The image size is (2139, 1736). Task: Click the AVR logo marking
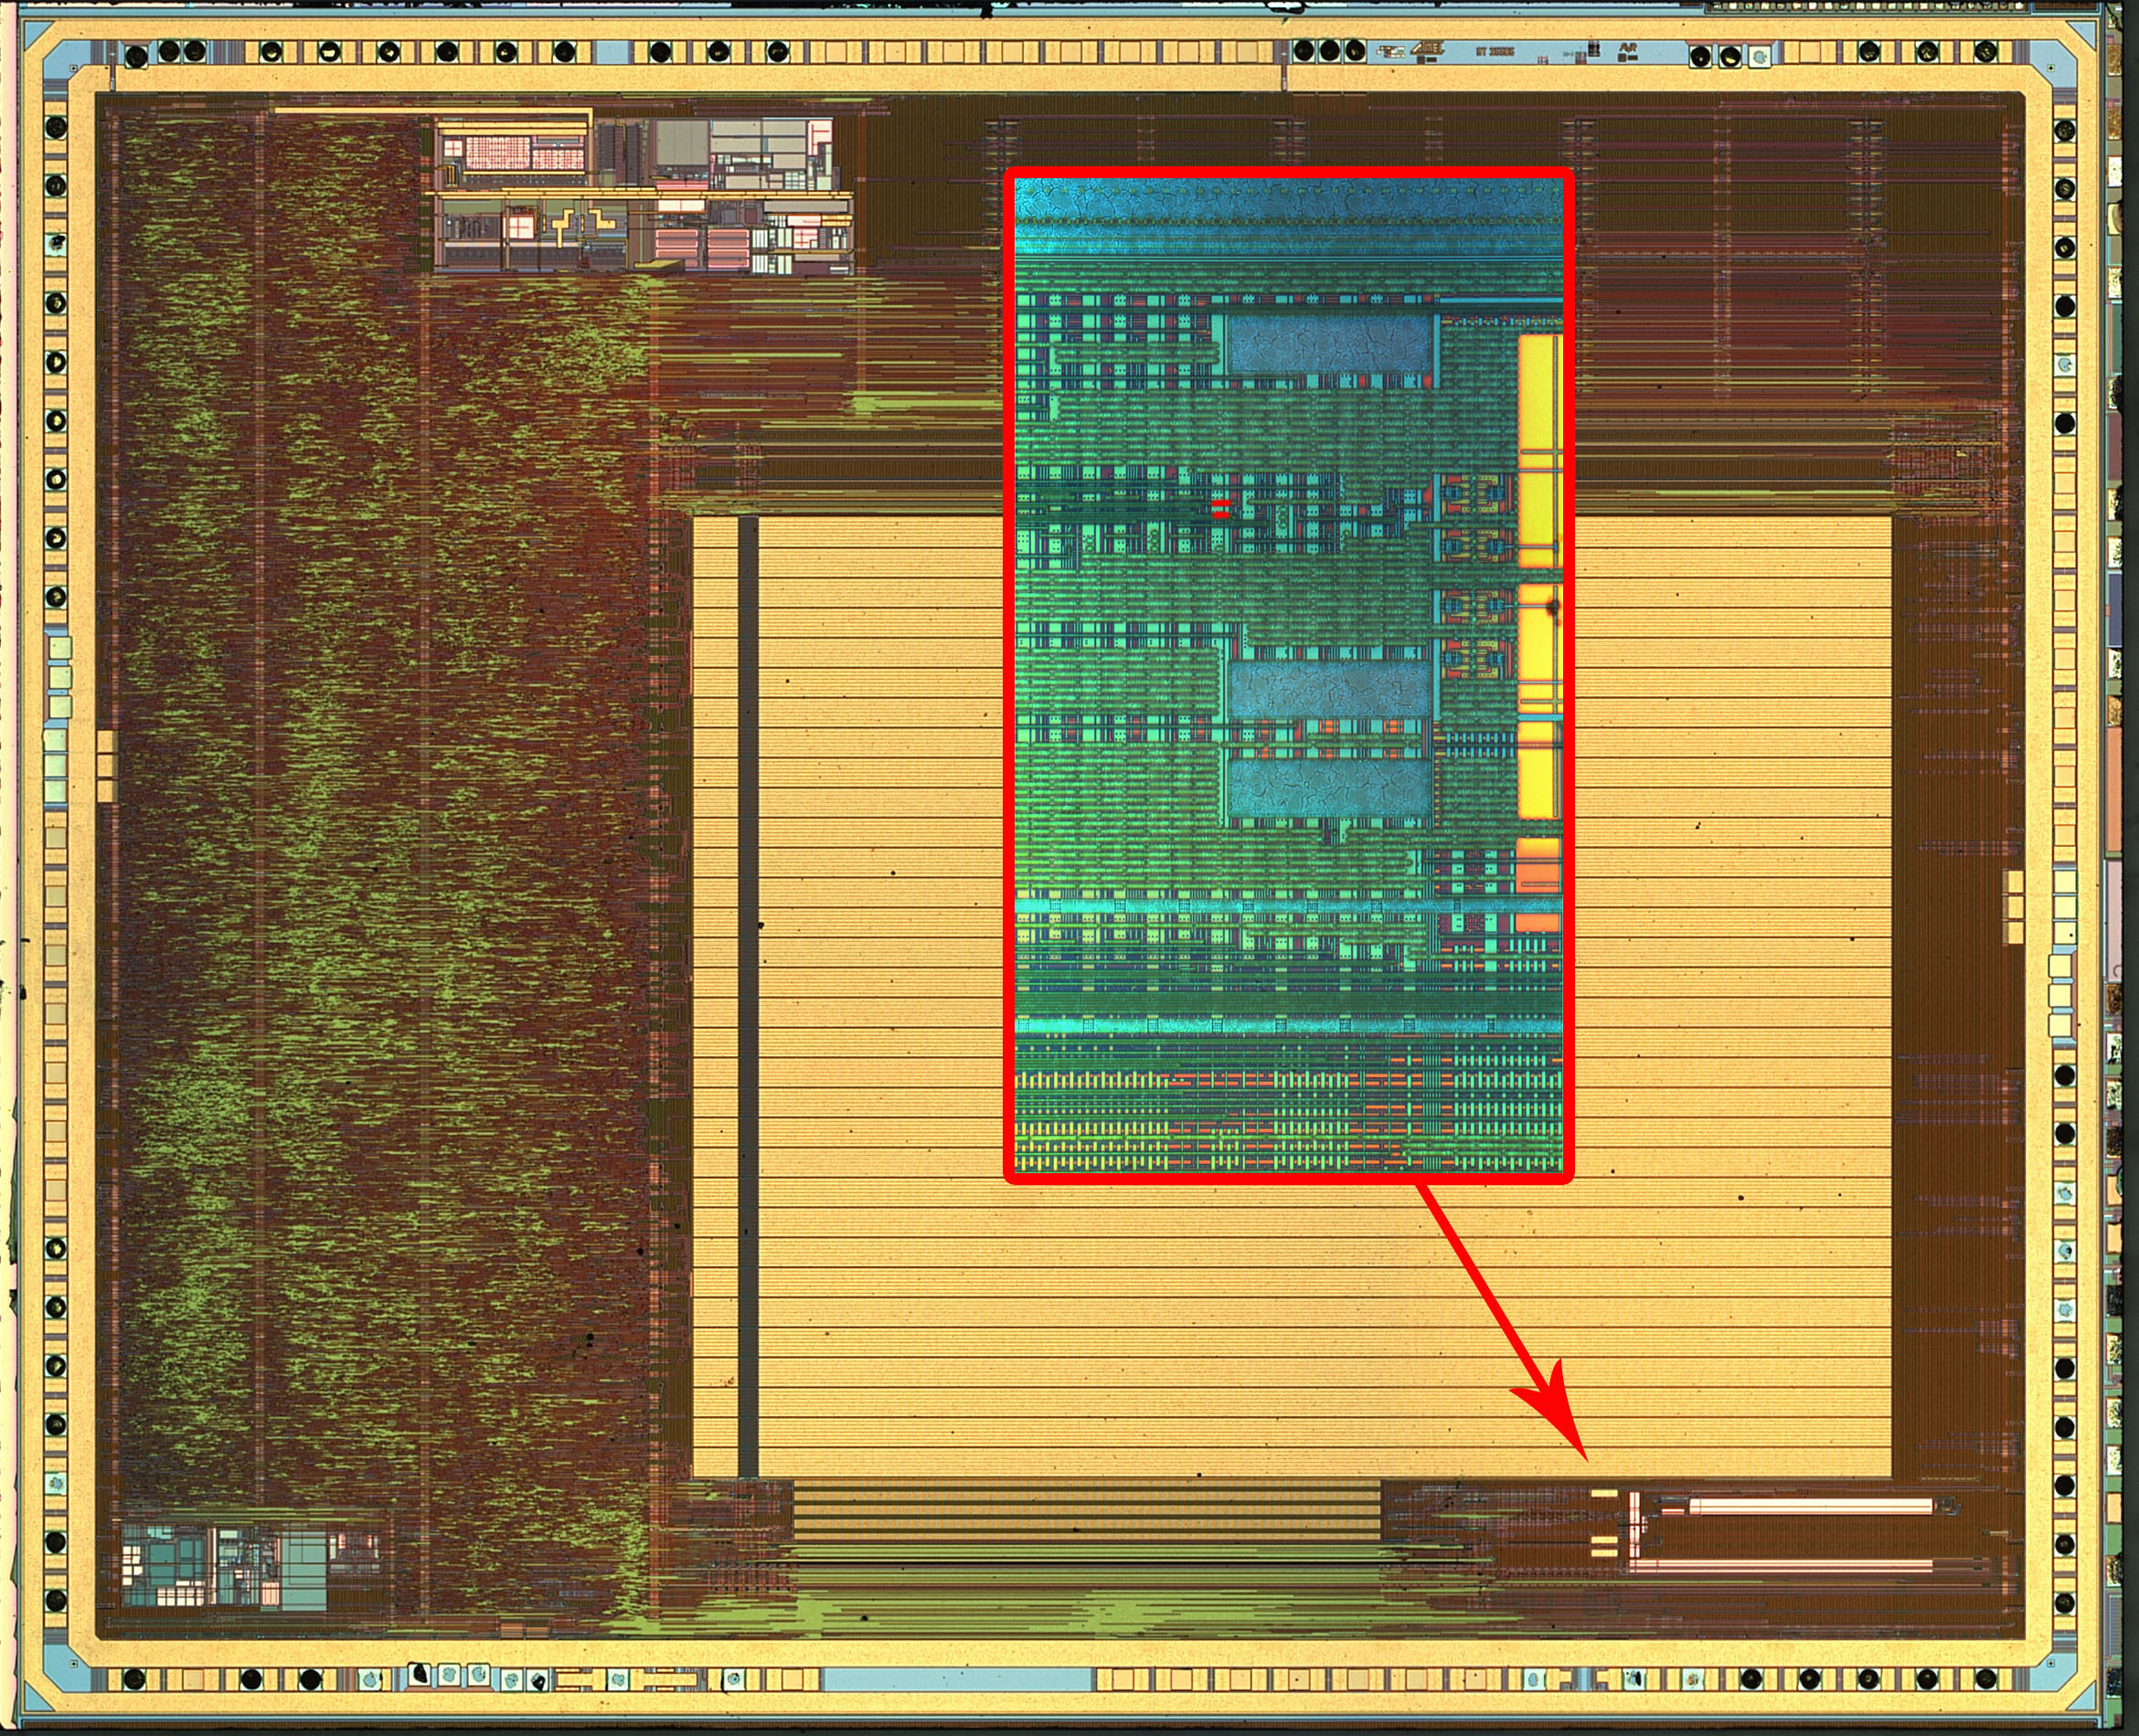[1628, 48]
